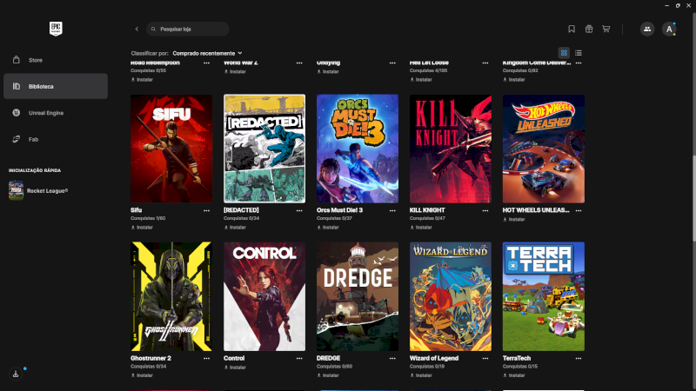The image size is (696, 391).
Task: Open the shopping cart icon
Action: pyautogui.click(x=606, y=29)
